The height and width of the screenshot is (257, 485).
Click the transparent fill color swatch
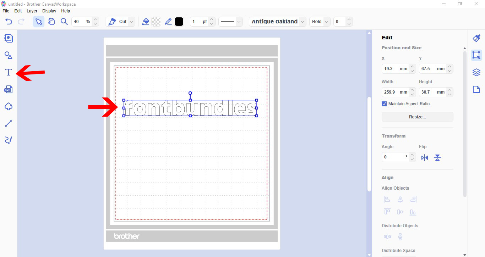click(x=156, y=22)
